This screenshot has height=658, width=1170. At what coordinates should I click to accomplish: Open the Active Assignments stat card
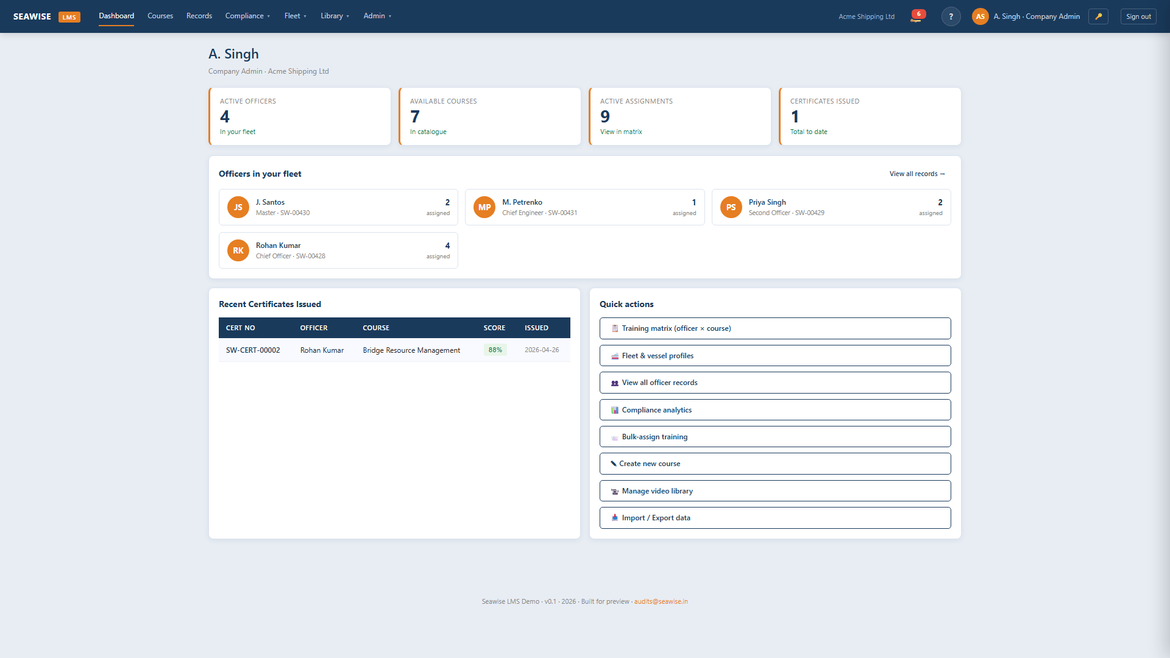pyautogui.click(x=680, y=116)
